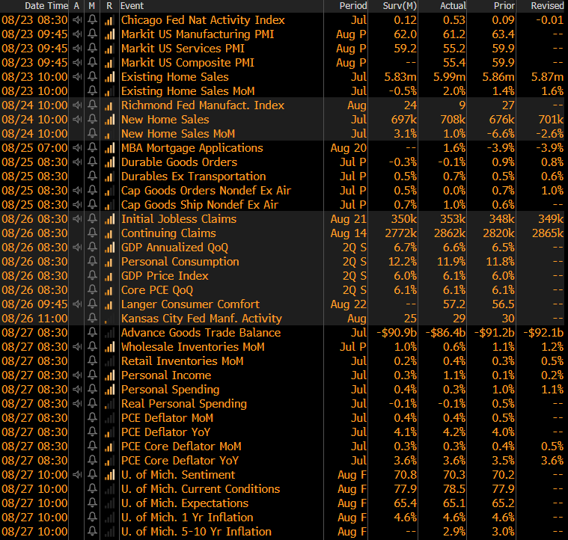The height and width of the screenshot is (540, 568).
Task: Toggle alert bell for PCE Core Deflator YoY
Action: click(92, 461)
